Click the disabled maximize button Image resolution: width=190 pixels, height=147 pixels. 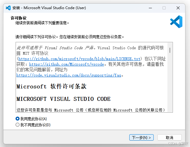164,8
